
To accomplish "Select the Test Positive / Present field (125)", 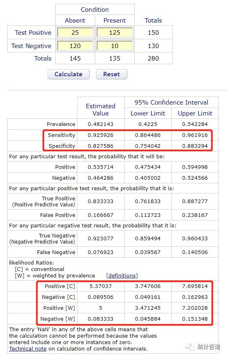I will point(115,33).
